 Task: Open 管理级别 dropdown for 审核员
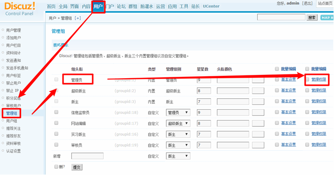pos(178,145)
